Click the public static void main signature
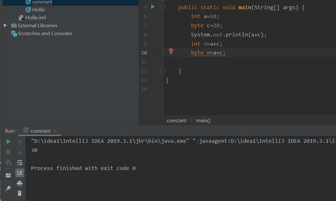This screenshot has width=336, height=201. 241,8
